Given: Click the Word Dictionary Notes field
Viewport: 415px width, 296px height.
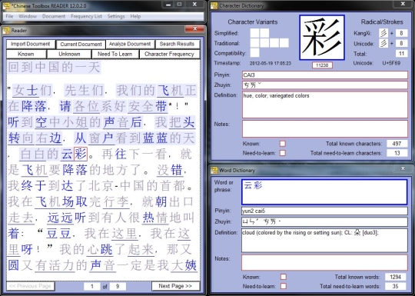Looking at the screenshot, I should 324,262.
